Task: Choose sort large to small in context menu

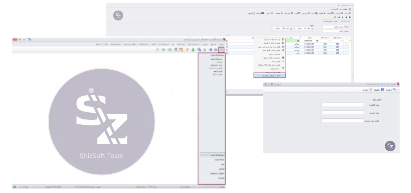Action: click(270, 43)
